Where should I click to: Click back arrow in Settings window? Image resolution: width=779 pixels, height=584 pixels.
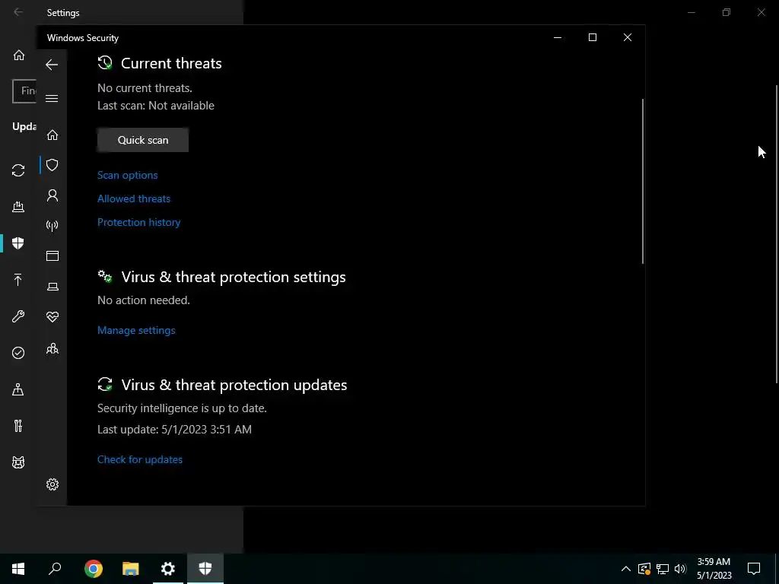pos(18,12)
